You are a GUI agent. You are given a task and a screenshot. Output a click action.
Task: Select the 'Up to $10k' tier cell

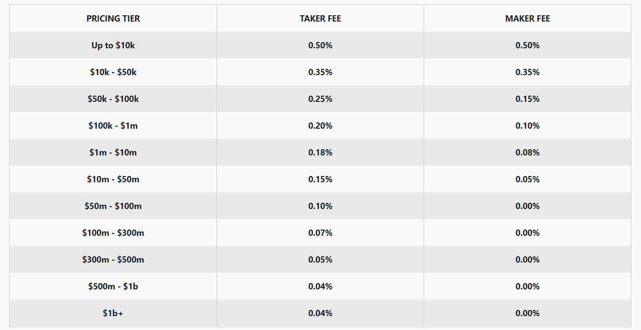click(113, 45)
